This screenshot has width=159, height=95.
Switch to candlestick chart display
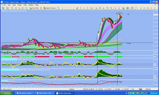tap(100, 8)
